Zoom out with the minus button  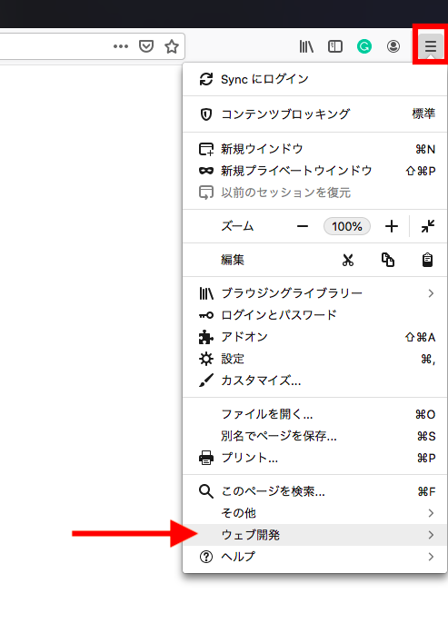pos(303,226)
